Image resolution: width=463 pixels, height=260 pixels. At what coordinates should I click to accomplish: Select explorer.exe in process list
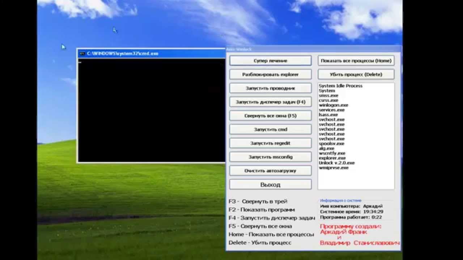332,158
